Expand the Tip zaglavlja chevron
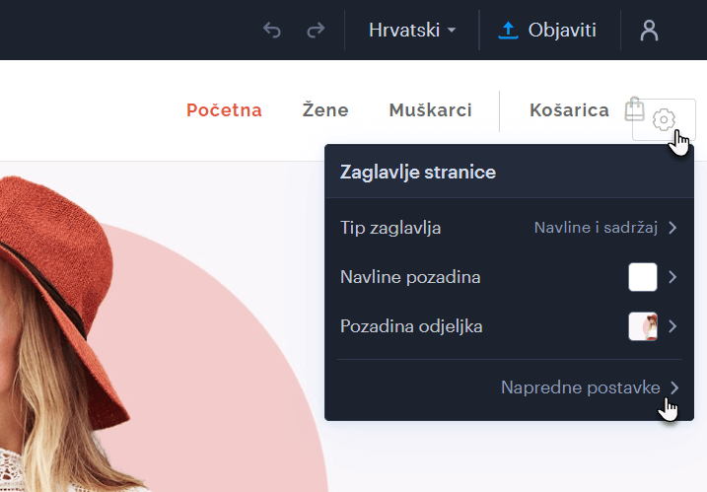Viewport: 707px width, 492px height. click(x=672, y=228)
